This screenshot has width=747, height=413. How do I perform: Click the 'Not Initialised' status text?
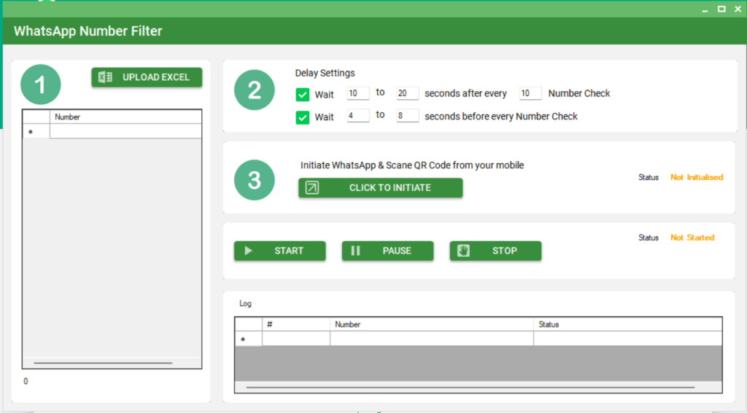(697, 178)
